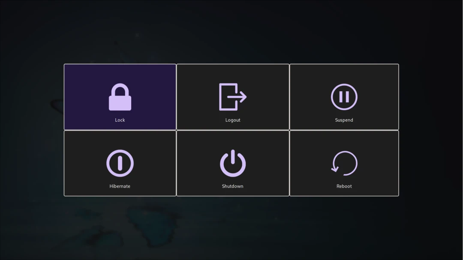
Task: Click the "Reboot" text label
Action: pos(344,186)
